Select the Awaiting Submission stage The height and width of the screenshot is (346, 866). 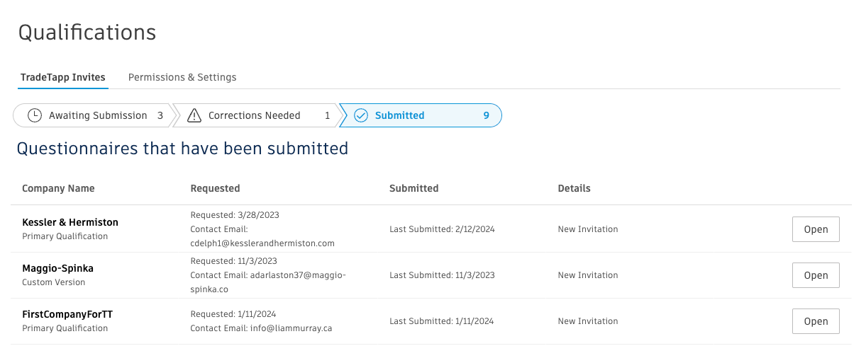[93, 115]
